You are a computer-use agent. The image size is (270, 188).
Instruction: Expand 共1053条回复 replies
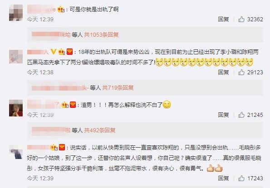click(101, 35)
